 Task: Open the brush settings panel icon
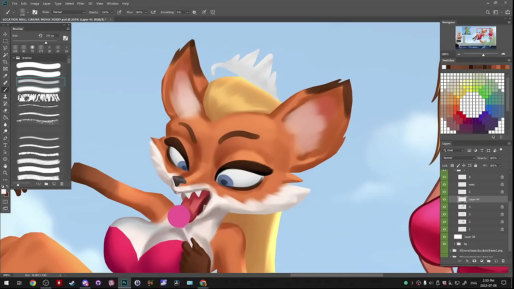(35, 12)
